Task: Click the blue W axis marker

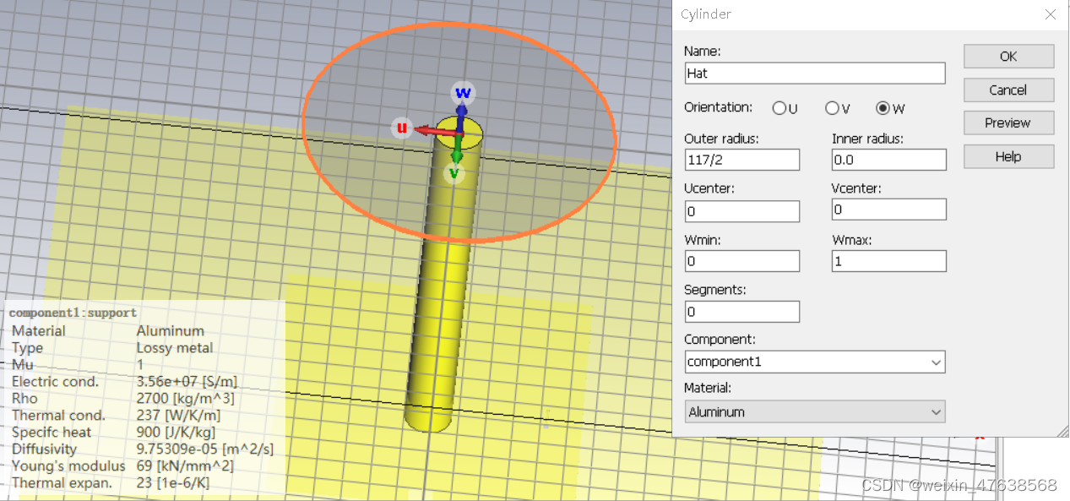Action: pos(462,93)
